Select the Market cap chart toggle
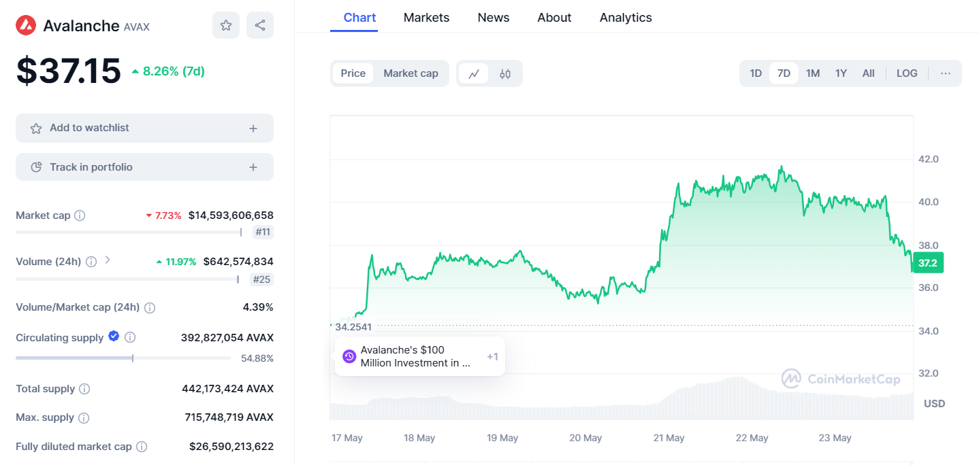 coord(411,73)
